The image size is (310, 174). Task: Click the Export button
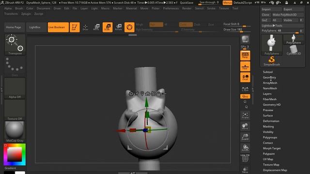point(294,9)
